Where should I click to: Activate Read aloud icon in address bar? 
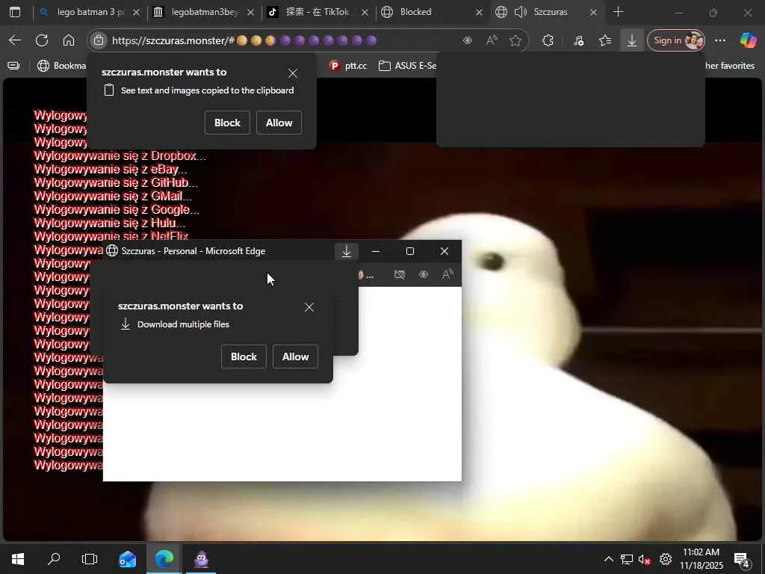pos(492,40)
